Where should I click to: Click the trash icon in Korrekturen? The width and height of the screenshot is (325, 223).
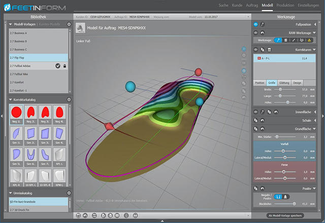coord(269,50)
